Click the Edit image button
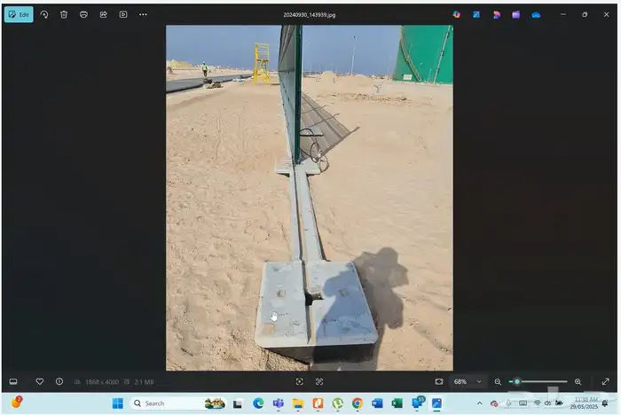Screen dimensions: 621x415 click(x=19, y=14)
